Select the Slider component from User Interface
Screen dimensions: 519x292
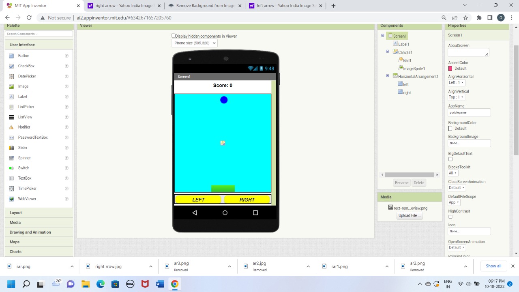pos(24,147)
